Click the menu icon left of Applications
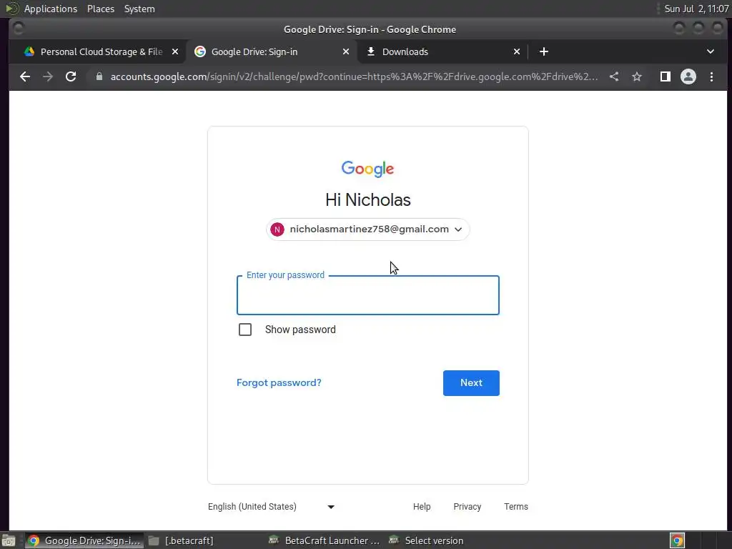 [x=11, y=9]
